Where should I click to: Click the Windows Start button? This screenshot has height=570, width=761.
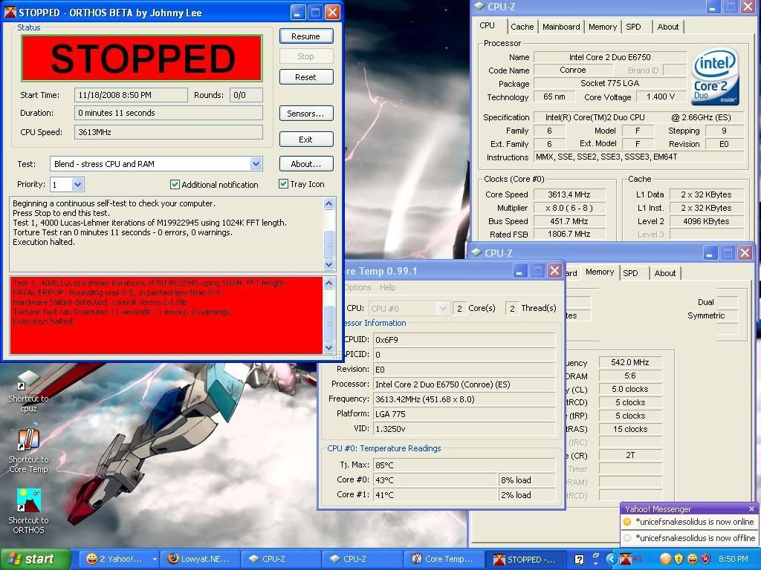point(36,559)
